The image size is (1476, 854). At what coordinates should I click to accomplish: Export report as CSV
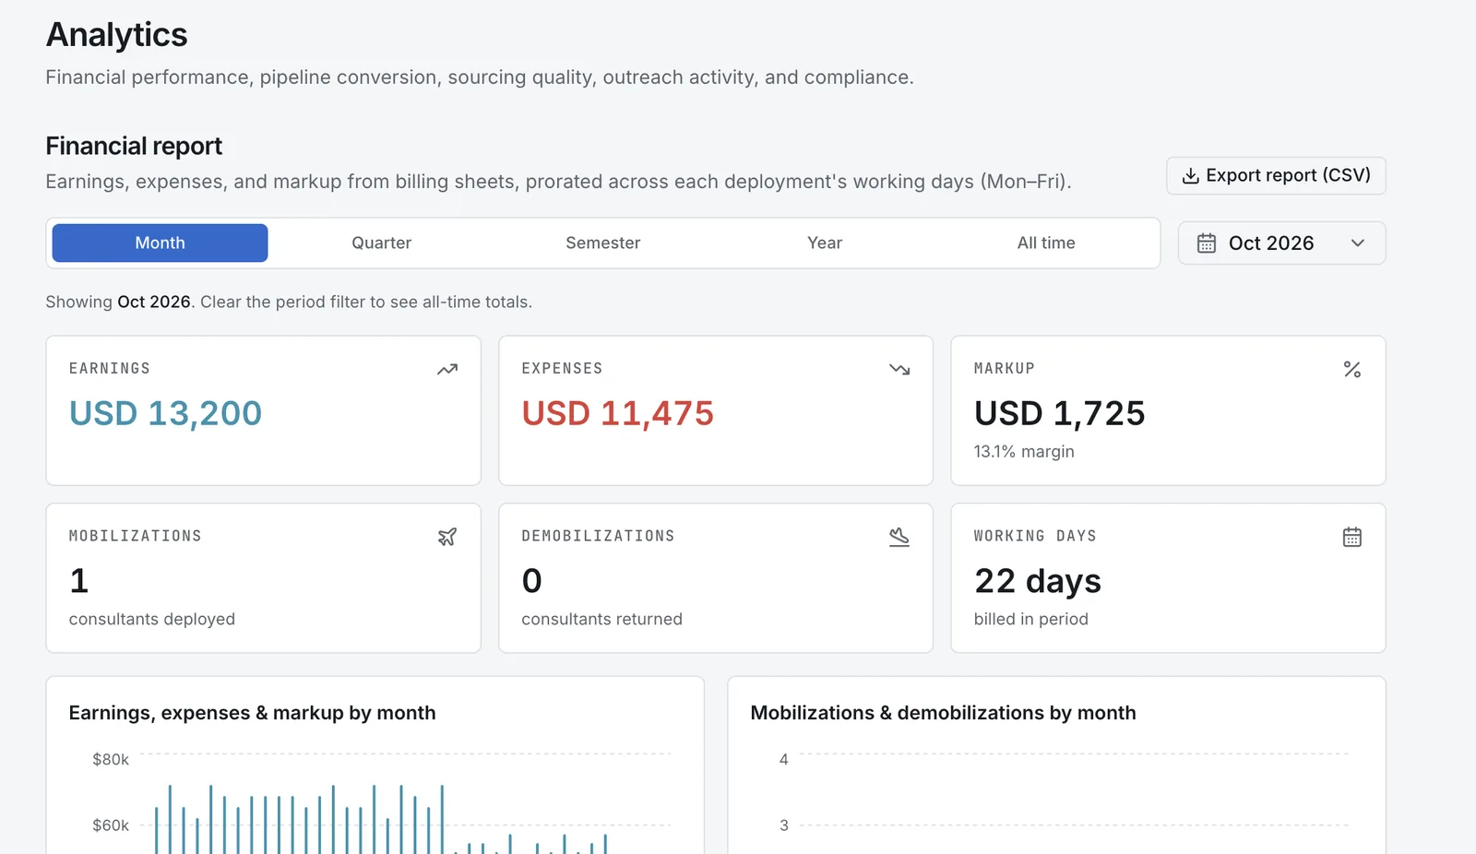(1276, 175)
